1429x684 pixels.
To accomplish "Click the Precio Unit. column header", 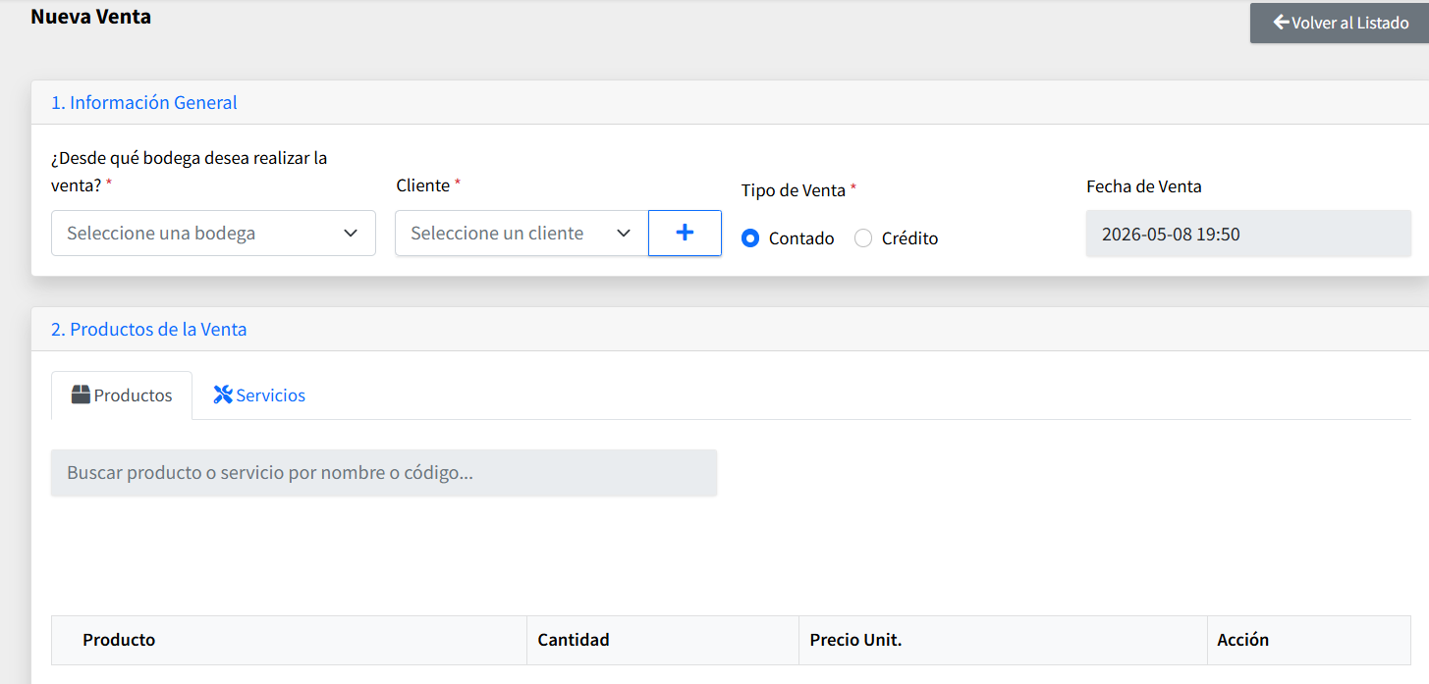I will coord(1003,640).
